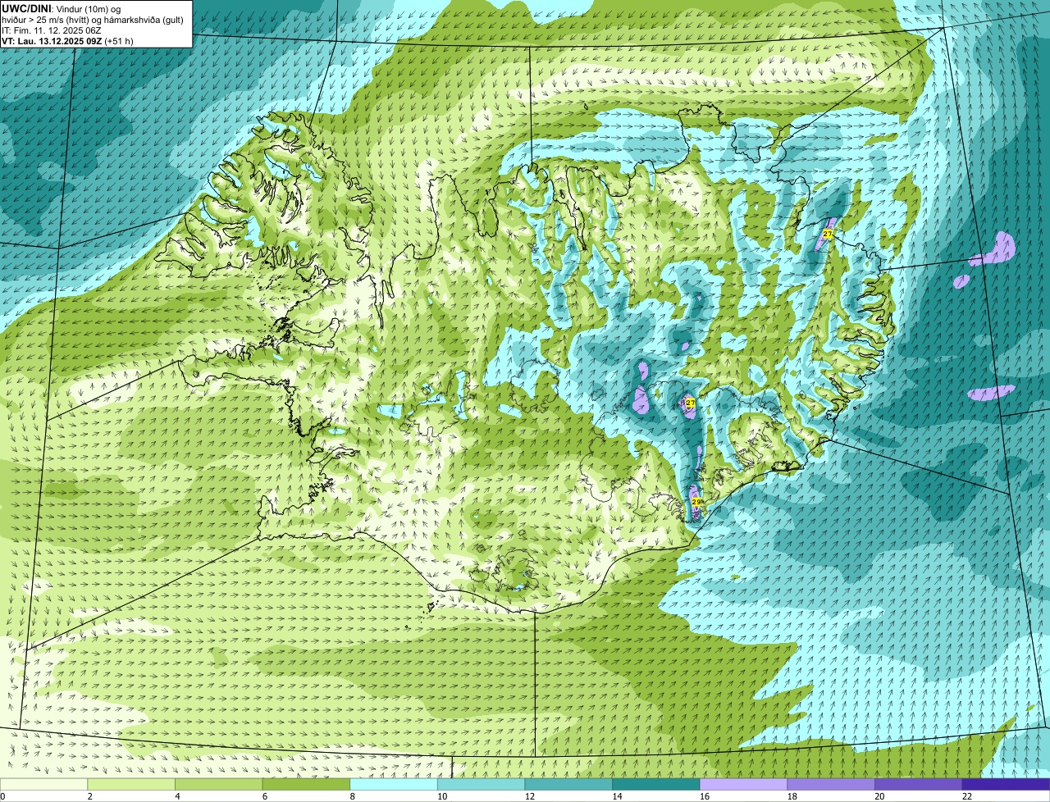
Task: Click legend scale label "16"
Action: [x=705, y=796]
